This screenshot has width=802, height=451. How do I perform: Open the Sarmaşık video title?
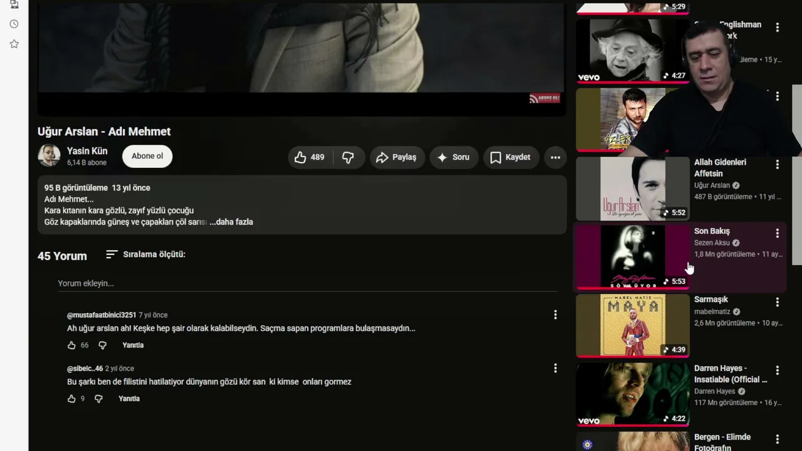tap(711, 299)
